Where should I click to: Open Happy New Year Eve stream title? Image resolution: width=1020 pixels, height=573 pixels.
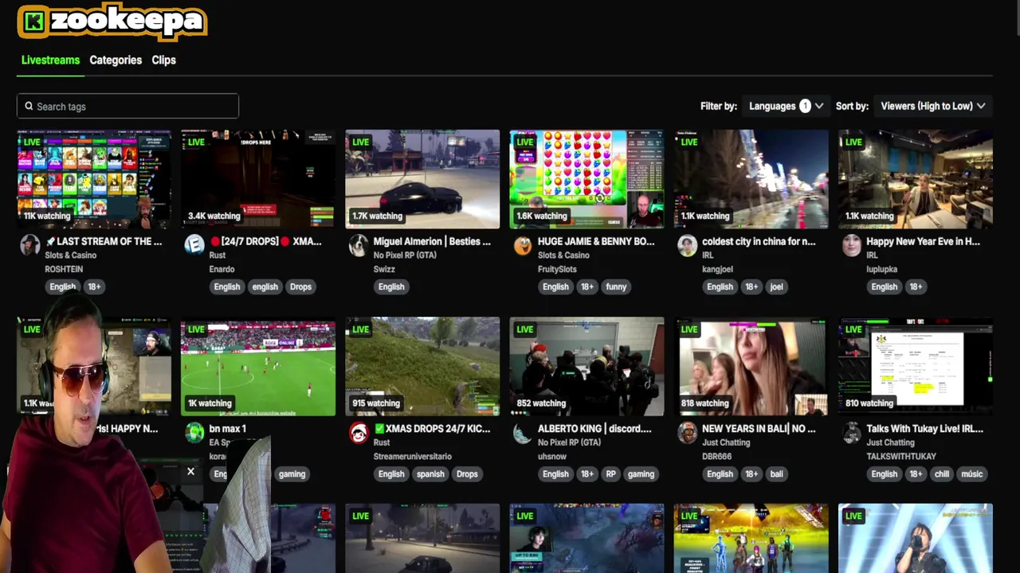tap(923, 241)
